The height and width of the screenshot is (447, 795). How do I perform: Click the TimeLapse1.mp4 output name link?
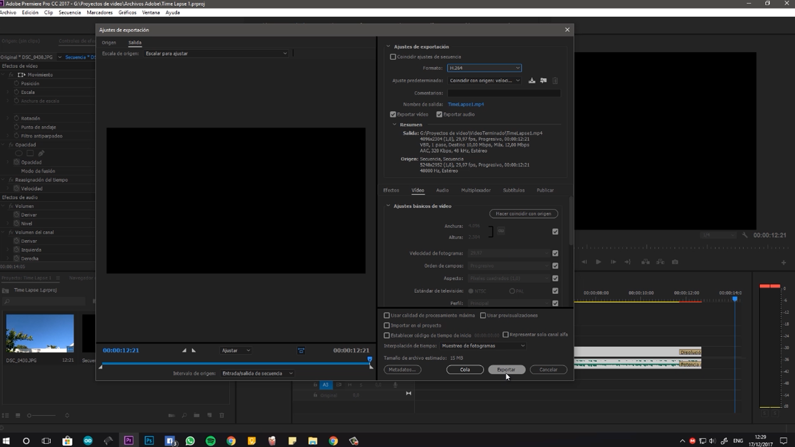[x=466, y=105]
